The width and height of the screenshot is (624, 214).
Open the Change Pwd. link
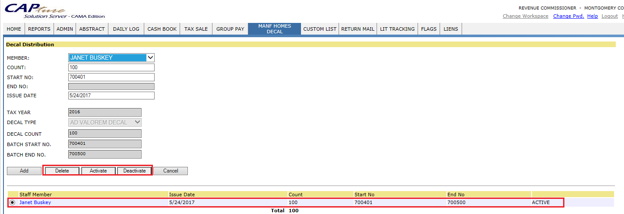[x=568, y=16]
